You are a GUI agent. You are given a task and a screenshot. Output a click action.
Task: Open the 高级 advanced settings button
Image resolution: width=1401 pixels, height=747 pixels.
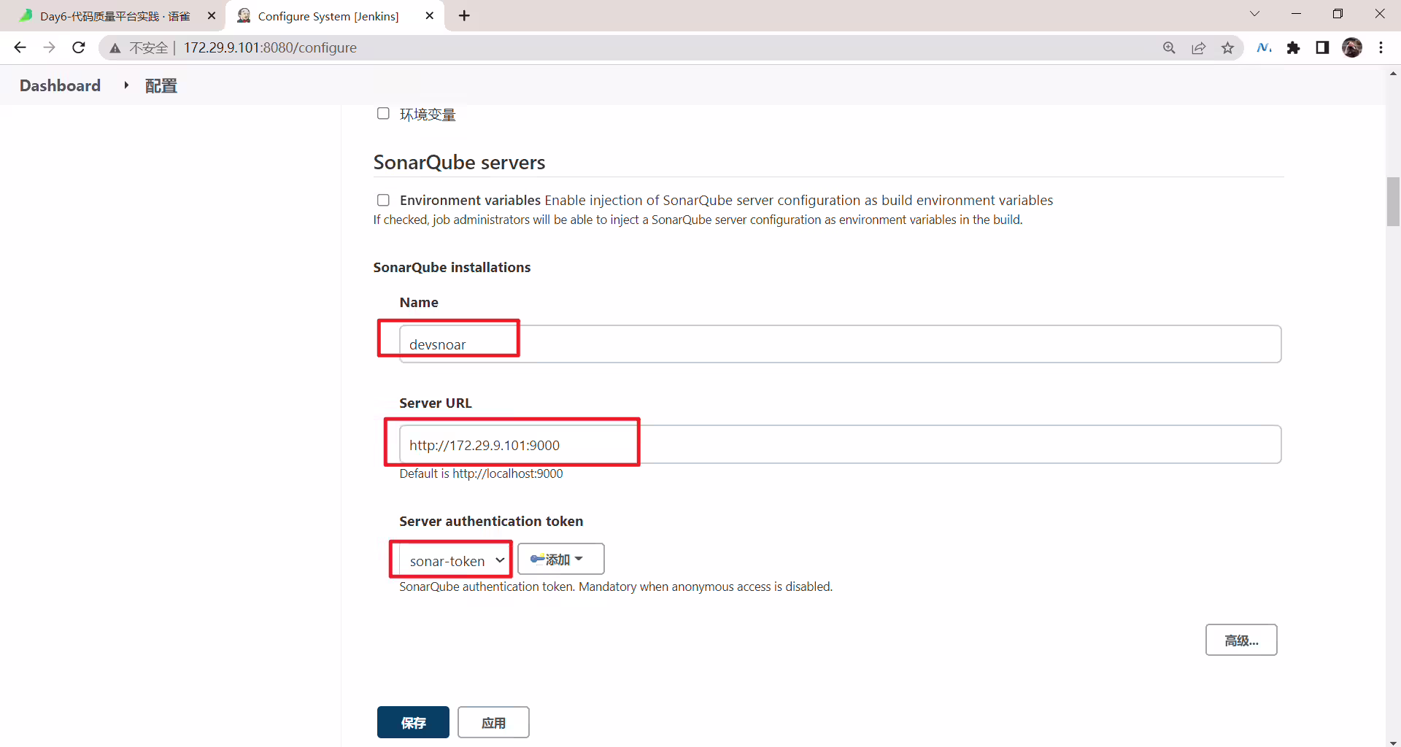point(1241,640)
